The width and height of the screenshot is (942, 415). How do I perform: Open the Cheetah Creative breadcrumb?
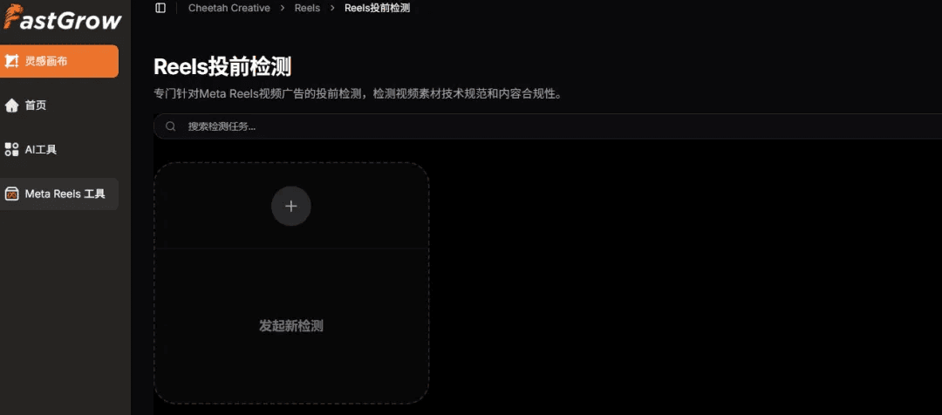click(x=229, y=8)
